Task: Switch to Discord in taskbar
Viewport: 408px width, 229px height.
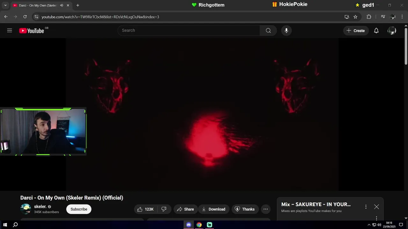Action: tap(189, 225)
